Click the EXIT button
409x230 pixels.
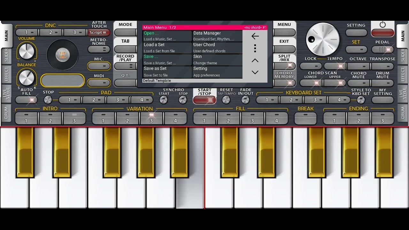tap(284, 49)
